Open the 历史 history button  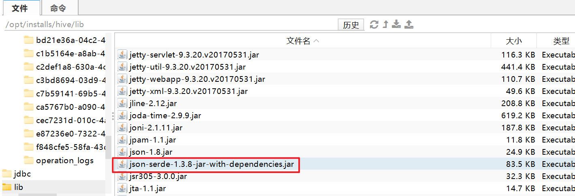point(351,25)
